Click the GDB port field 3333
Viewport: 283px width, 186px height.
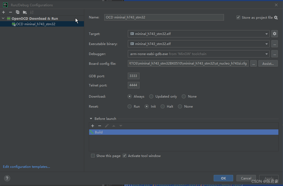click(134, 76)
